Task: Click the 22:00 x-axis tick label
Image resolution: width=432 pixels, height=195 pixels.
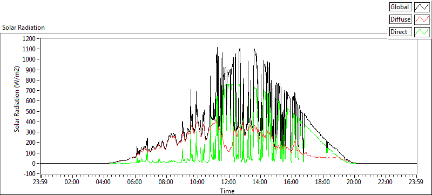Action: [x=385, y=182]
